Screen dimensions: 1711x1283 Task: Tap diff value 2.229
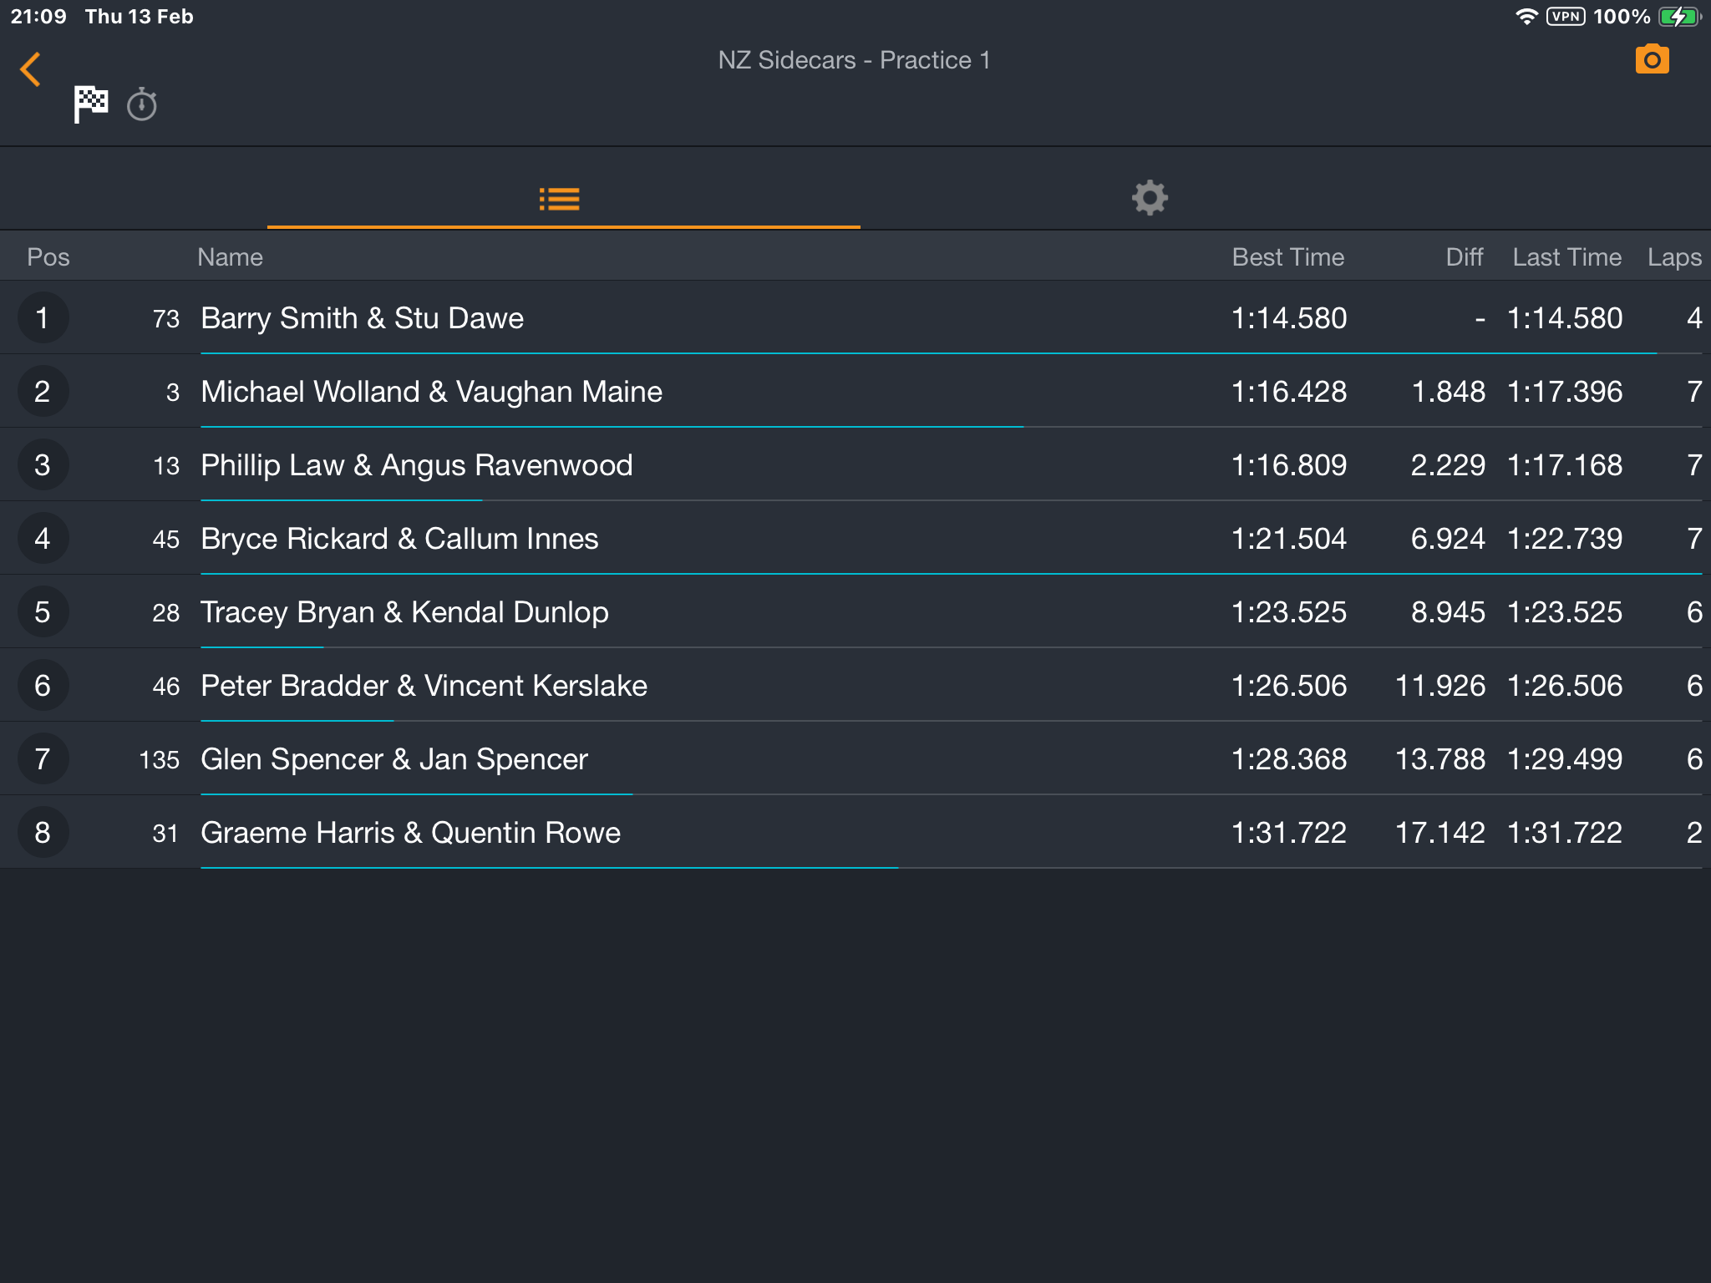pyautogui.click(x=1449, y=465)
